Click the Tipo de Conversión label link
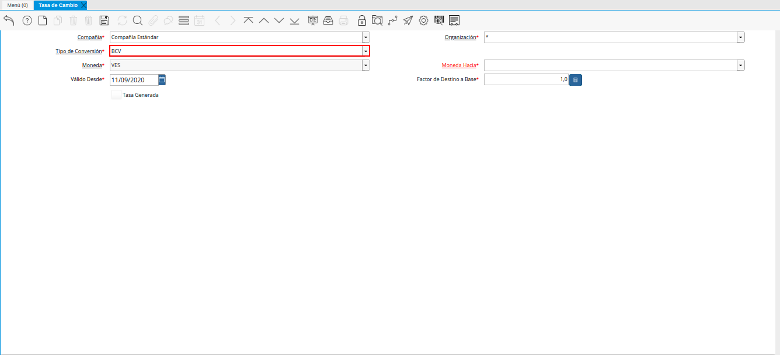This screenshot has width=780, height=356. (79, 51)
